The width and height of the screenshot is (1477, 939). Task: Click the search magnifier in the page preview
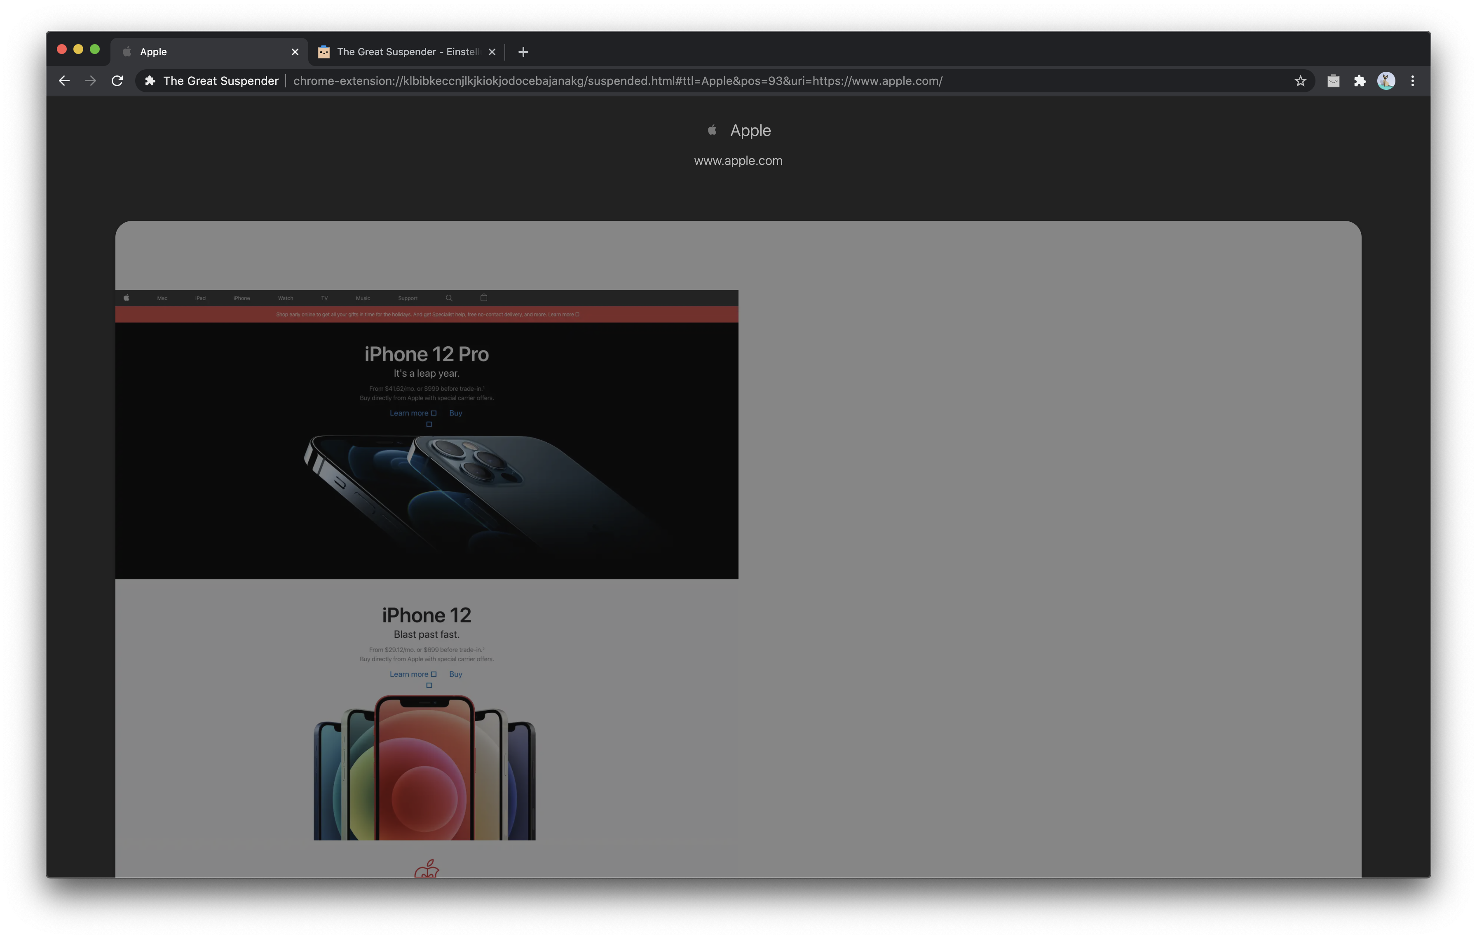pos(449,298)
